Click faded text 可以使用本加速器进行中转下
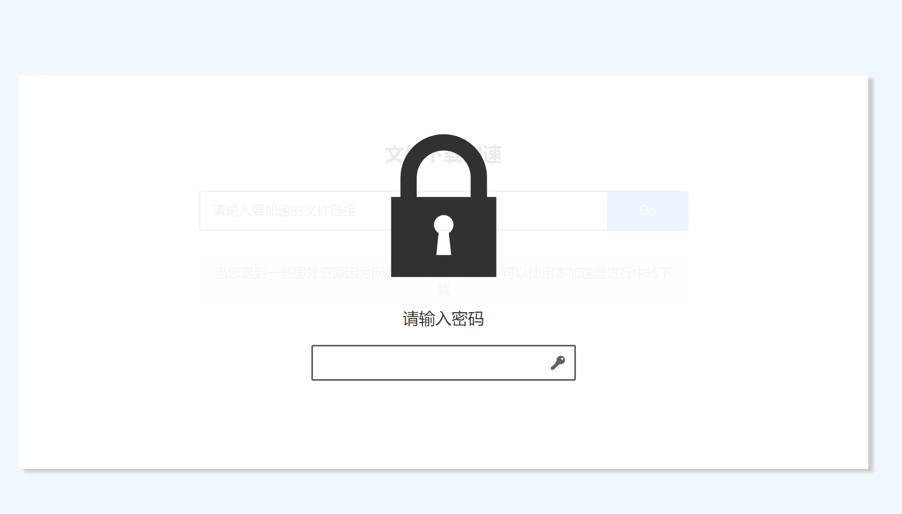The image size is (902, 514). 587,273
